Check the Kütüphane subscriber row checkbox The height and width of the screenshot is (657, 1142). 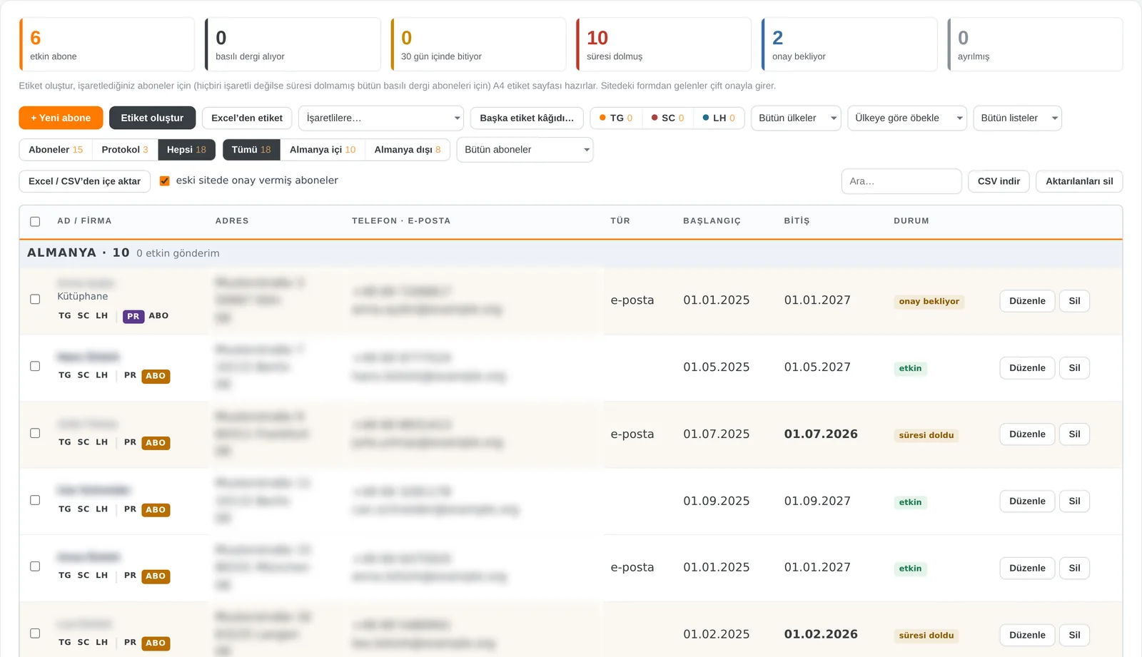35,299
